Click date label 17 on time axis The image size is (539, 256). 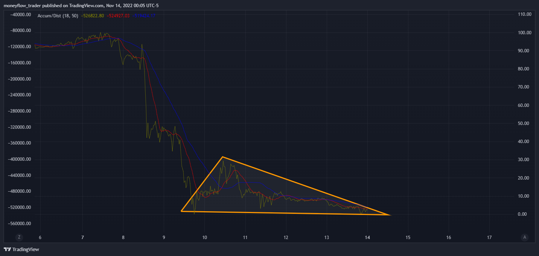(489, 238)
